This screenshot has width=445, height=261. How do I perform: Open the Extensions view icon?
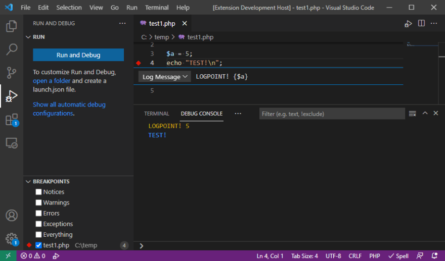(11, 120)
